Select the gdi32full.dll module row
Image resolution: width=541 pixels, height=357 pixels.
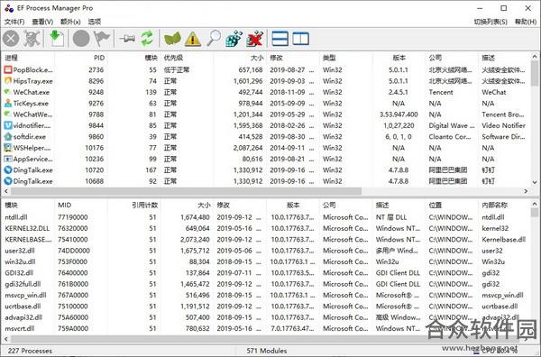coord(266,284)
